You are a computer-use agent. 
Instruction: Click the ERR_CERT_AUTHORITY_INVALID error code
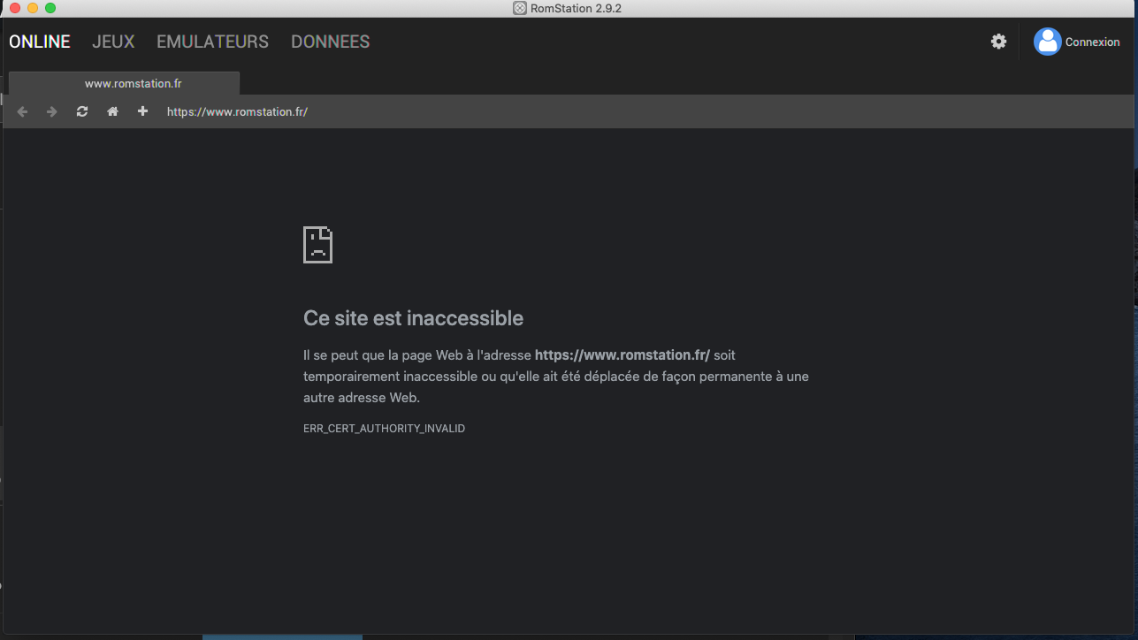(384, 429)
